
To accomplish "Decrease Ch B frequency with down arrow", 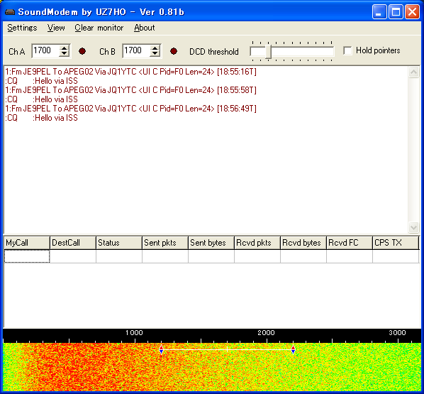I will (155, 54).
